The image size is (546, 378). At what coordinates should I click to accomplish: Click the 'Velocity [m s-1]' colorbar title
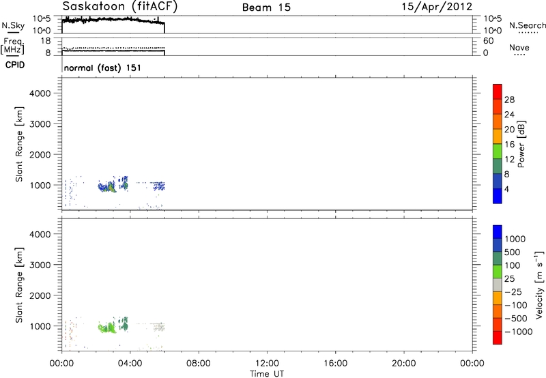click(539, 285)
